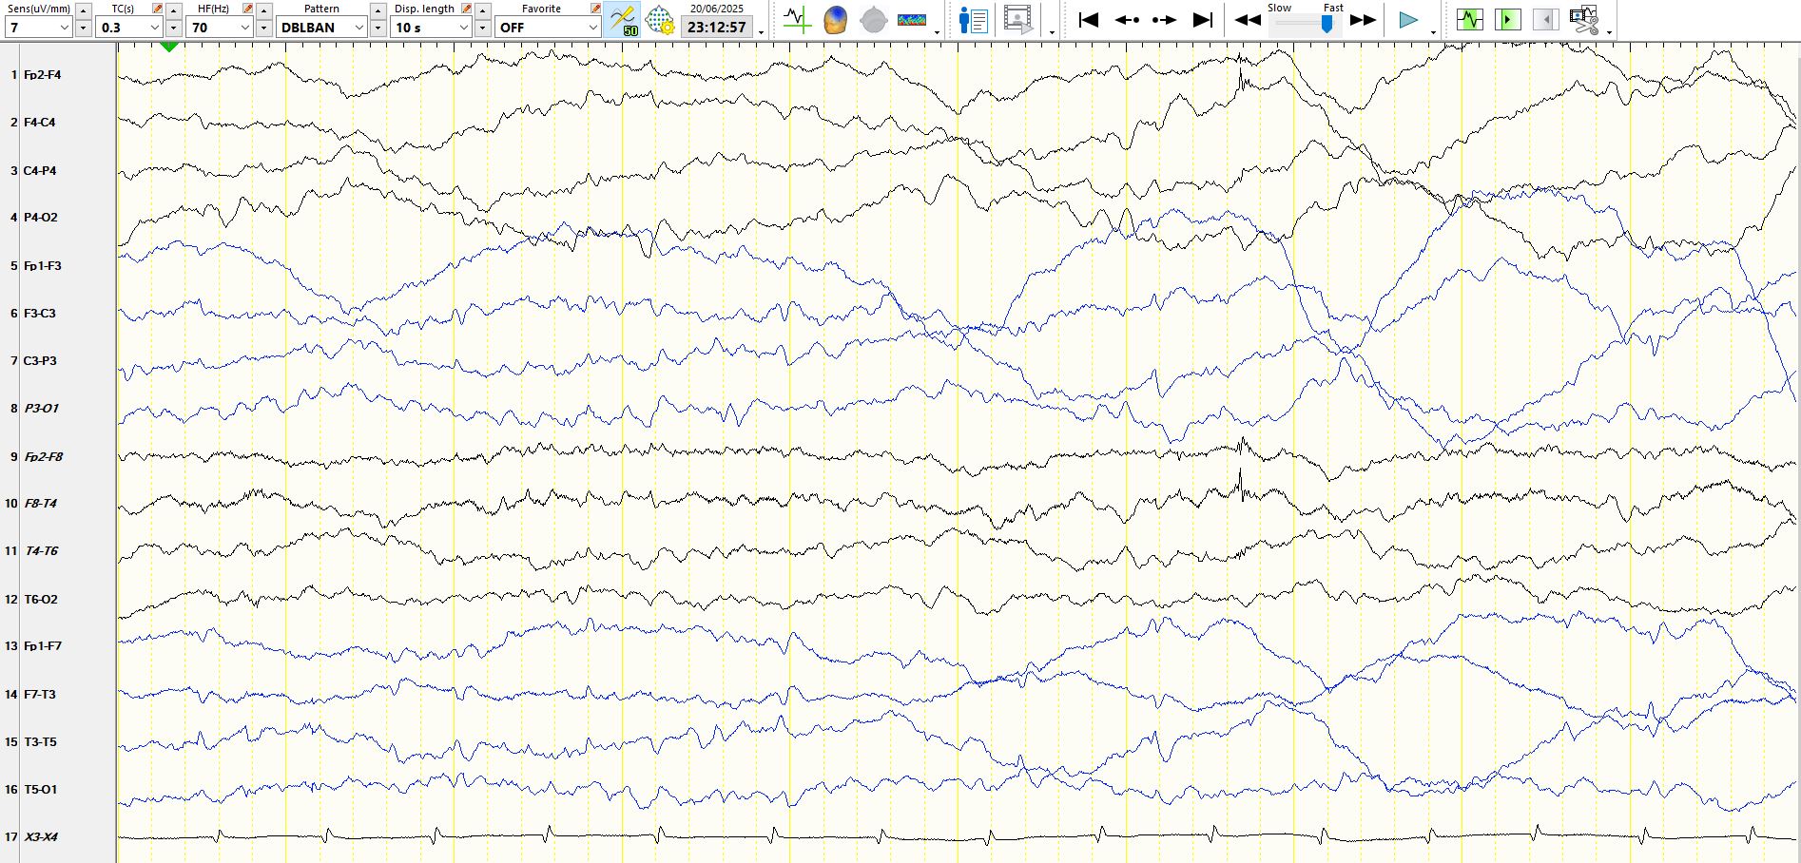Expand the overflow arrow after the video icon

click(x=1052, y=32)
